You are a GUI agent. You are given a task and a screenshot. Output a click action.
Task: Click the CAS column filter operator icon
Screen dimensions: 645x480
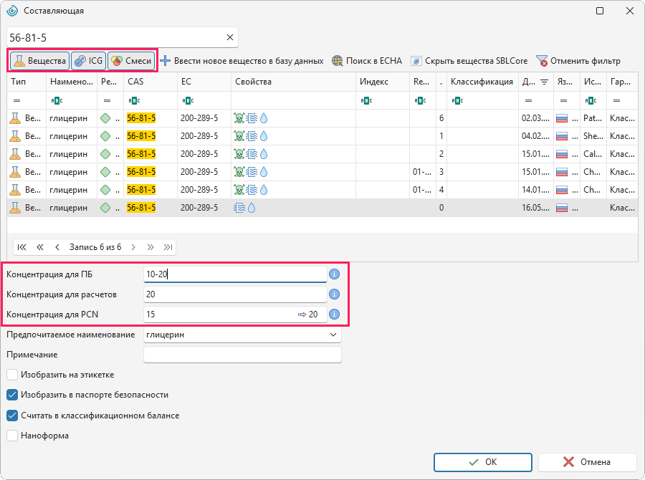click(x=134, y=100)
